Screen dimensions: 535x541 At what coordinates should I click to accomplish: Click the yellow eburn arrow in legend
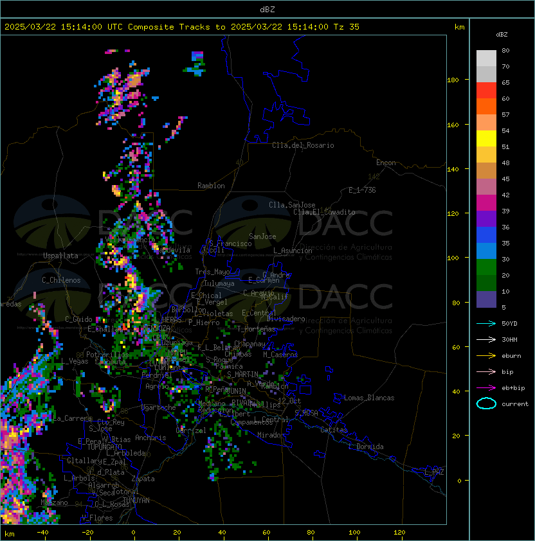click(x=486, y=356)
